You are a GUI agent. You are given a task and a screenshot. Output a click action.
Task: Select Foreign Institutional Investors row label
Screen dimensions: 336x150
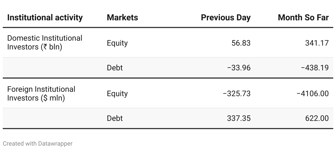(x=41, y=93)
